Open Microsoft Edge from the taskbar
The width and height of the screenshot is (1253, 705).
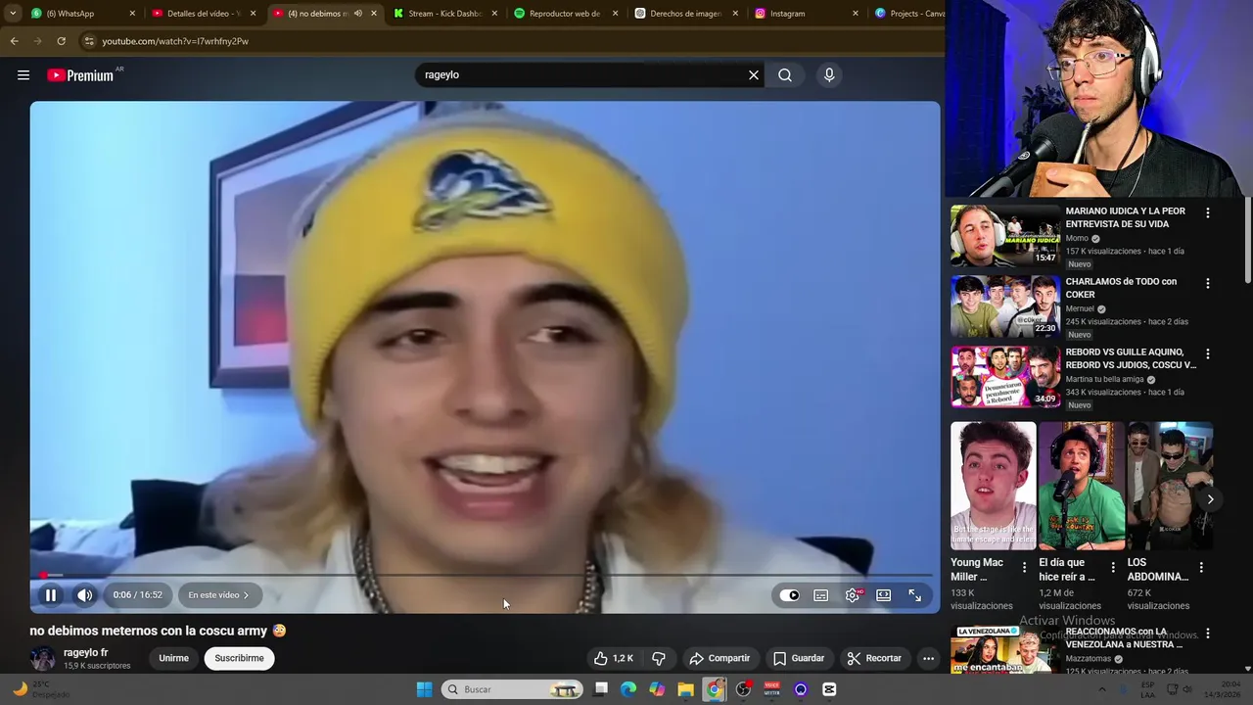coord(628,689)
